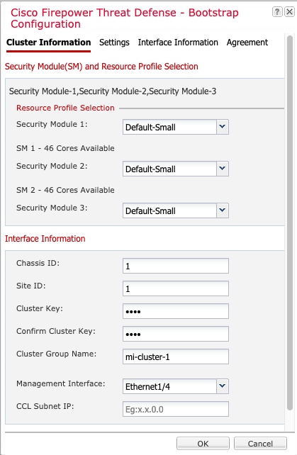
Task: Click the 'Security Module(SM) and Resource Profile Selection' heading
Action: click(101, 67)
